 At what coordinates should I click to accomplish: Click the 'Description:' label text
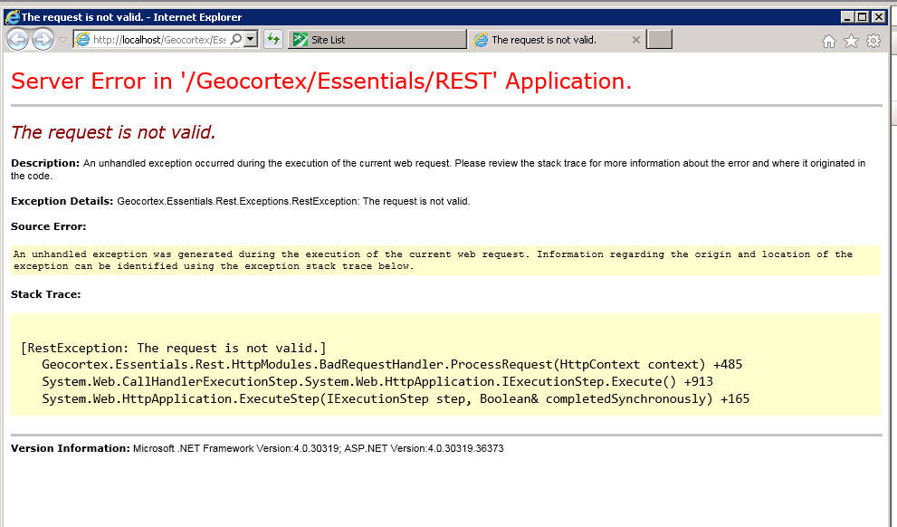(x=45, y=163)
